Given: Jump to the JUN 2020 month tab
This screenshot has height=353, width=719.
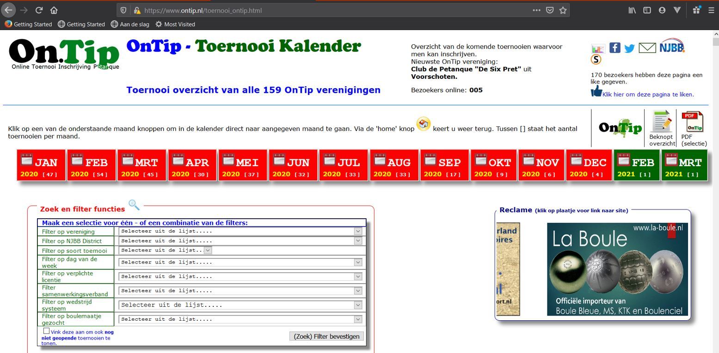Looking at the screenshot, I should (293, 166).
